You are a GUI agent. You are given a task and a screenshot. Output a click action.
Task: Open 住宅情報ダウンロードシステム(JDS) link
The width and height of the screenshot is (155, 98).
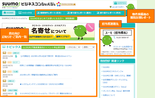[x=115, y=81]
